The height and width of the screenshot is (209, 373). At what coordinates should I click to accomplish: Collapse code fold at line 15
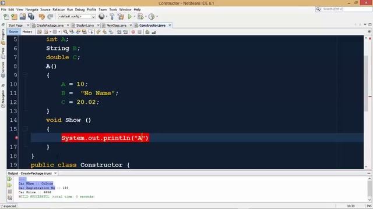point(25,129)
